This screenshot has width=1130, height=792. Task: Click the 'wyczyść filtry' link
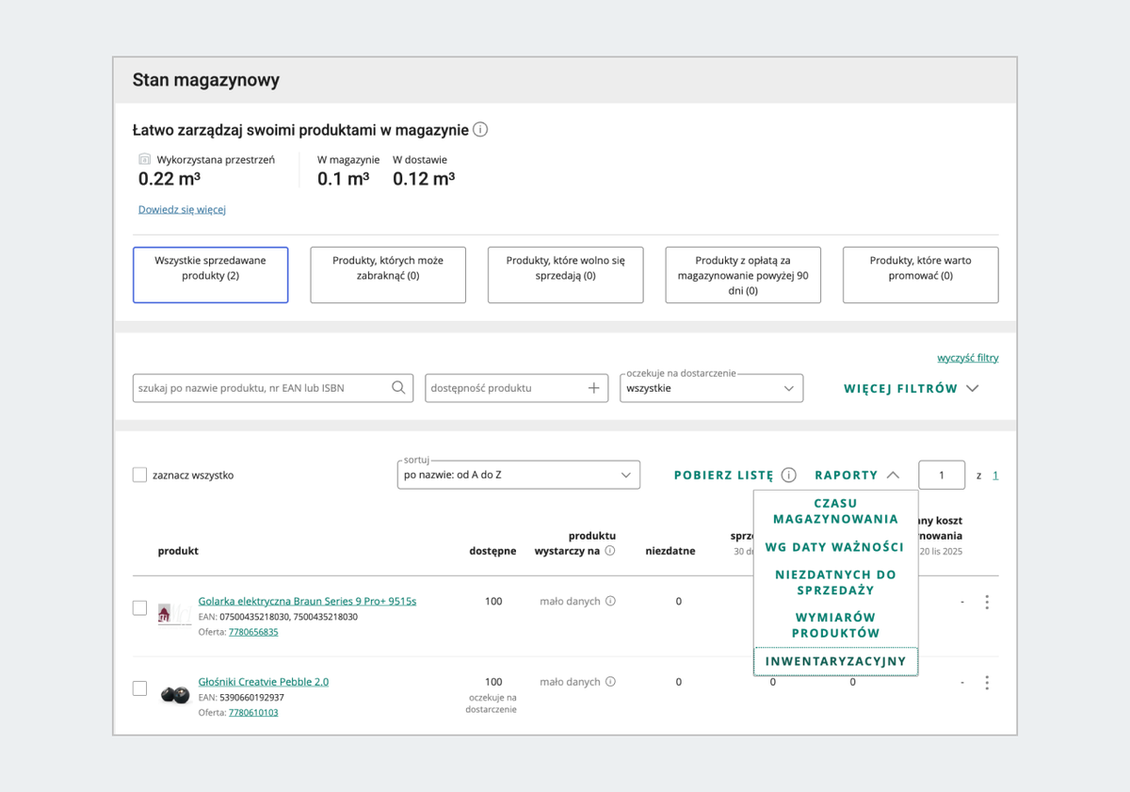click(x=967, y=358)
